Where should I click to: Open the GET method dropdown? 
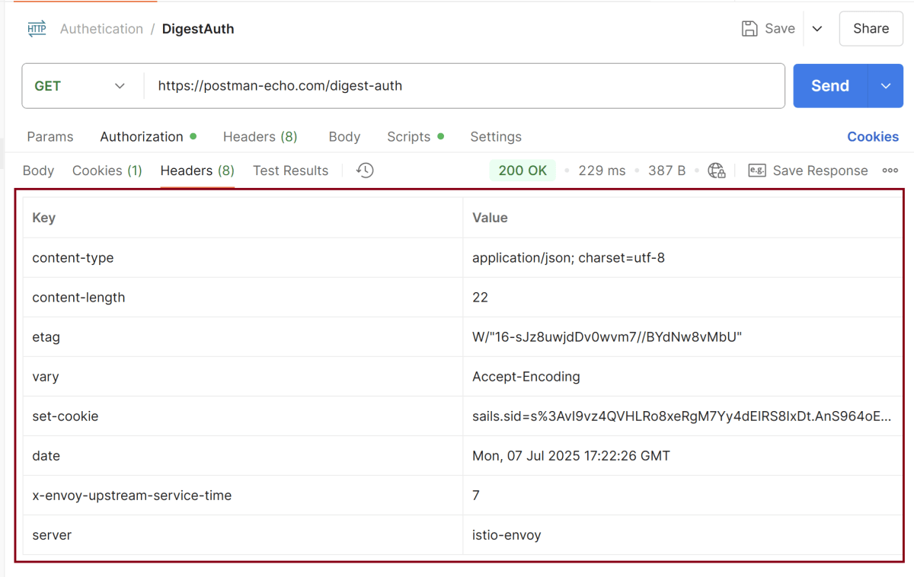click(x=81, y=86)
